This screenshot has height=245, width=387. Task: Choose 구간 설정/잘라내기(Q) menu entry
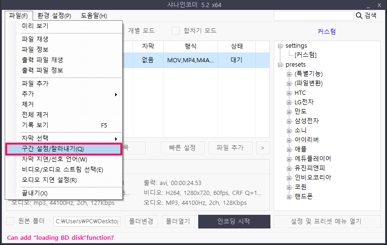tap(64, 149)
